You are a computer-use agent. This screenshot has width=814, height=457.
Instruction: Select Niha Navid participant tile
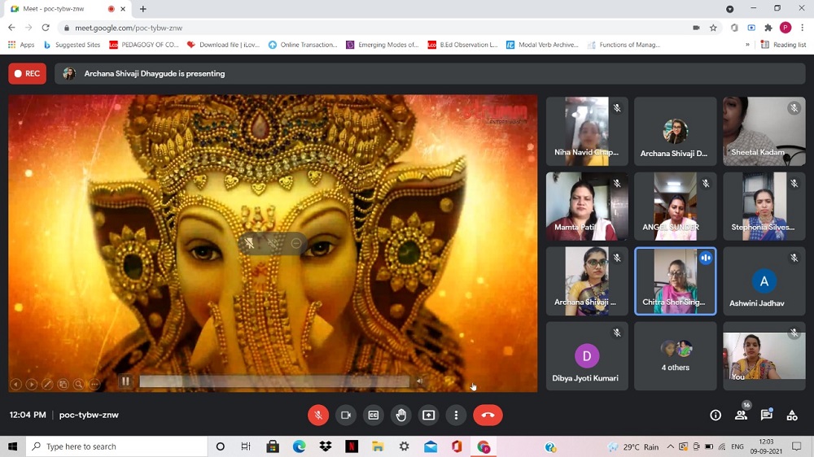587,131
